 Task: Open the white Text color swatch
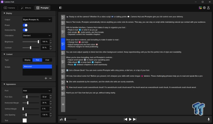click(25, 121)
